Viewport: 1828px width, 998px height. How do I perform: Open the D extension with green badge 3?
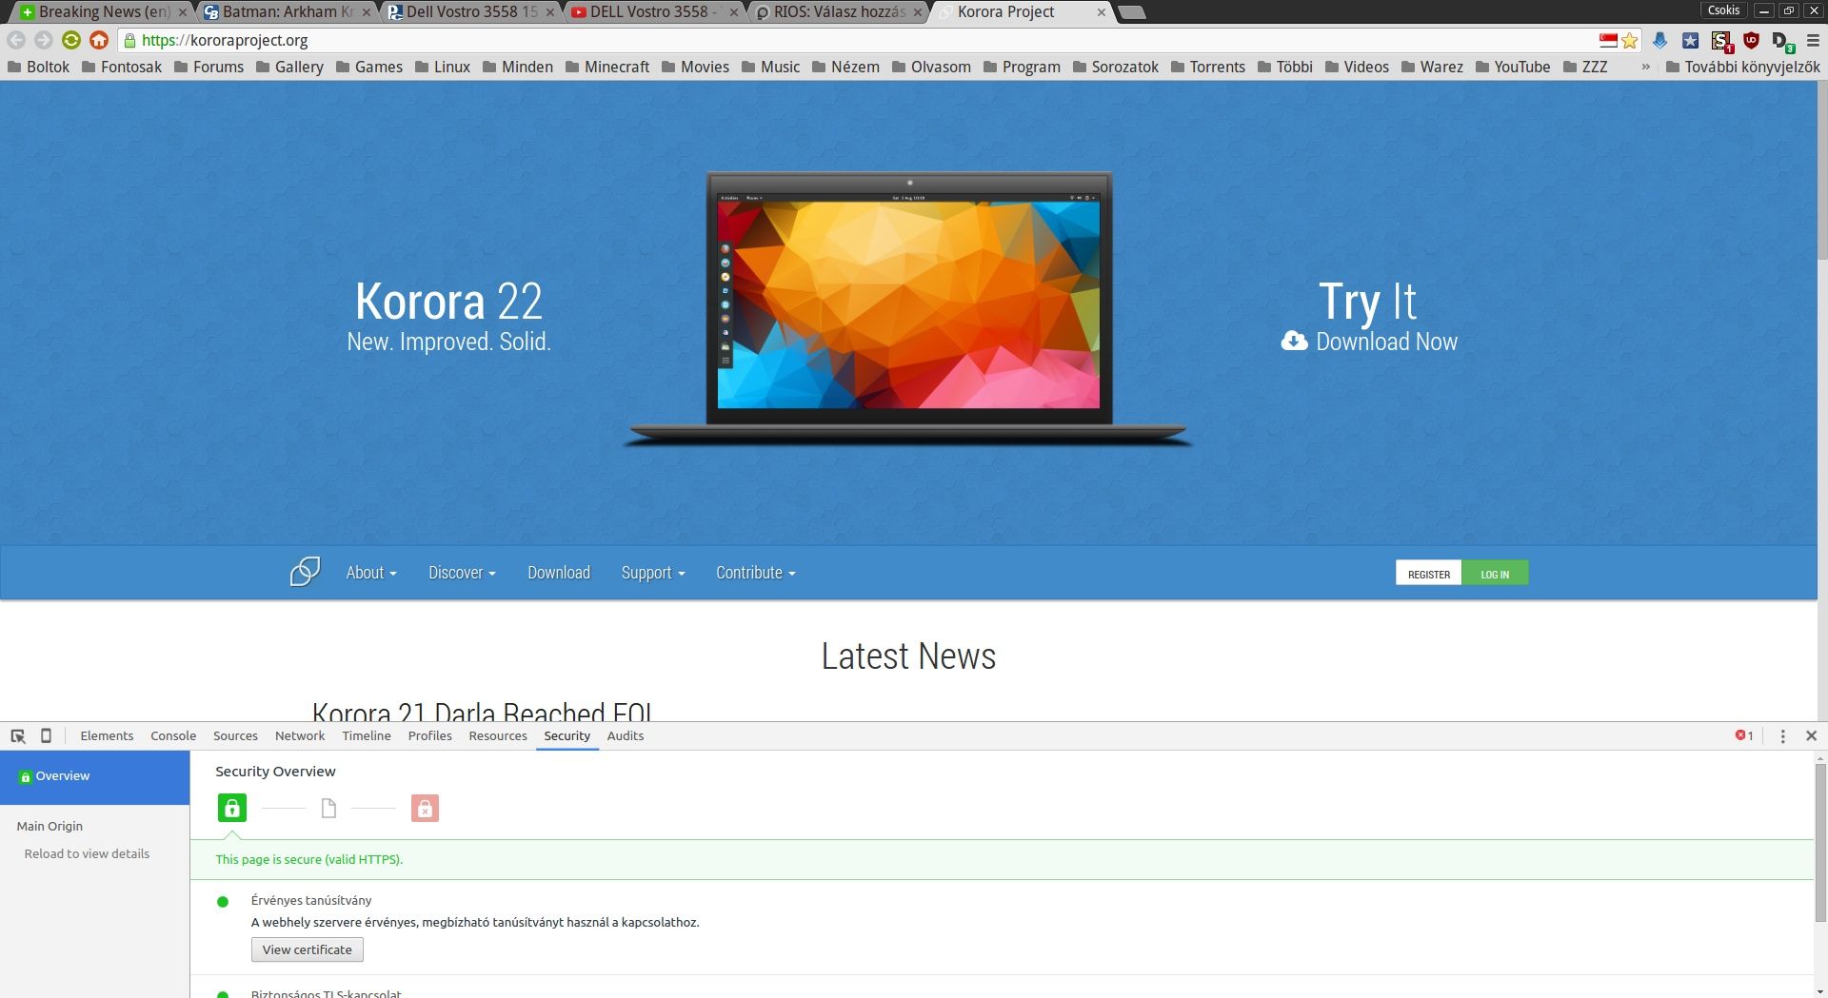pos(1782,41)
